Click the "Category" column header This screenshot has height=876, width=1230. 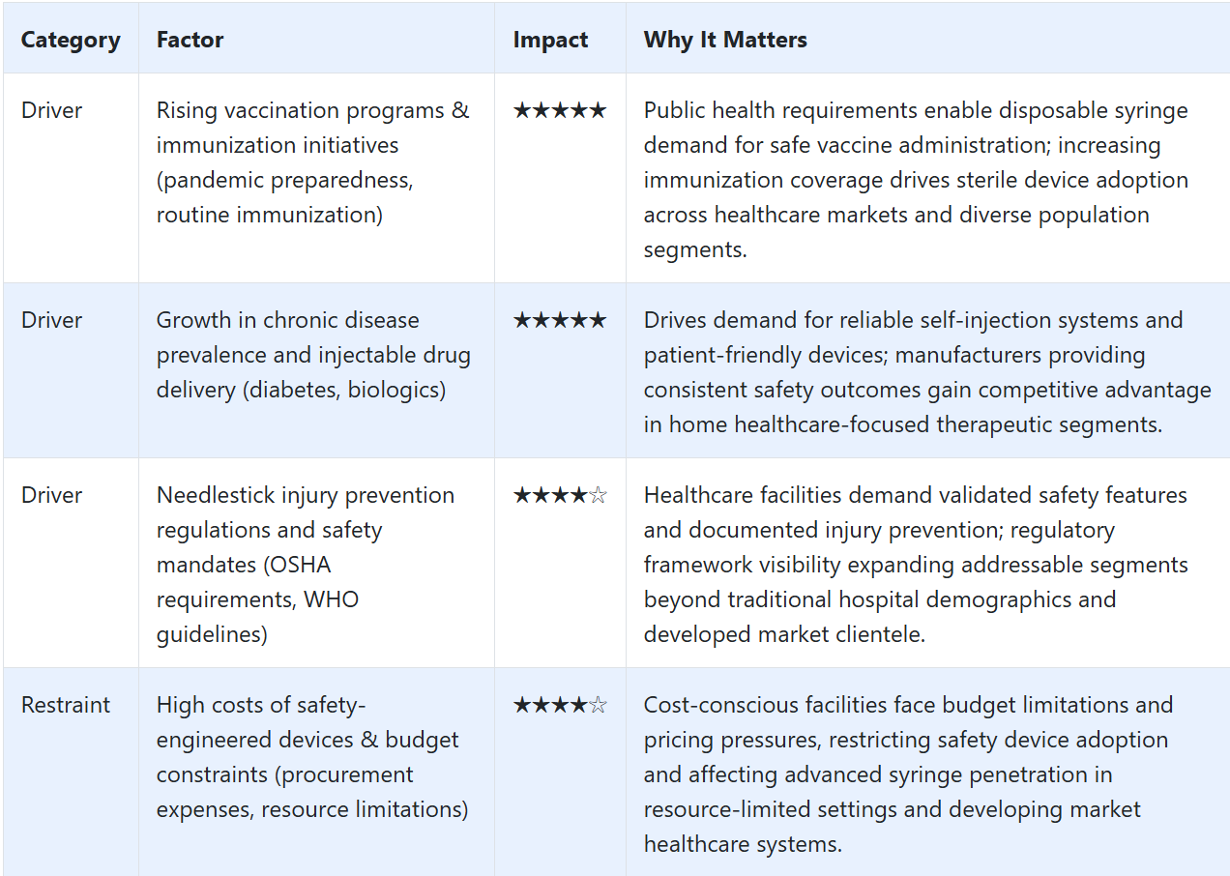pyautogui.click(x=71, y=40)
